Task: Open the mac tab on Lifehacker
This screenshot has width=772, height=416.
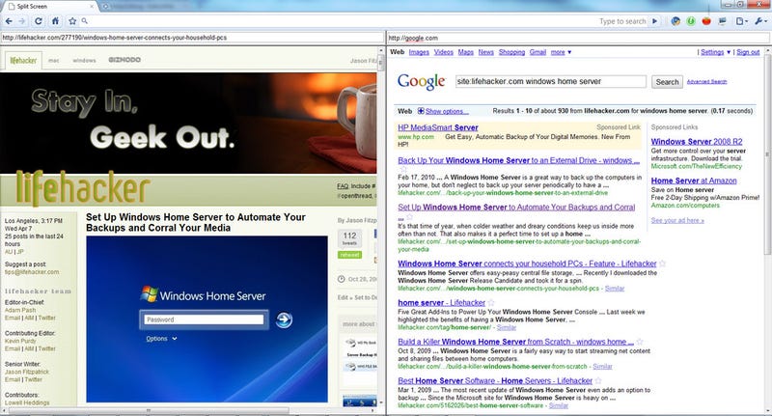Action: pyautogui.click(x=54, y=61)
